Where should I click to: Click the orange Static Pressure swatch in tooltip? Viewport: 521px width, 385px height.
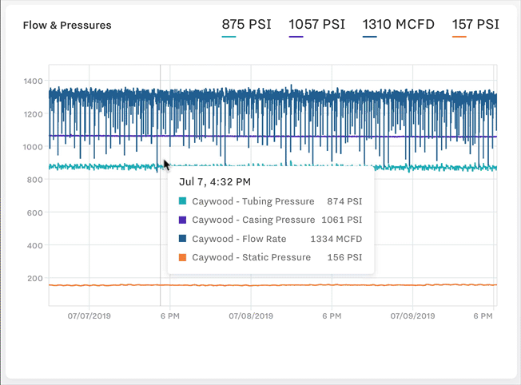(182, 257)
